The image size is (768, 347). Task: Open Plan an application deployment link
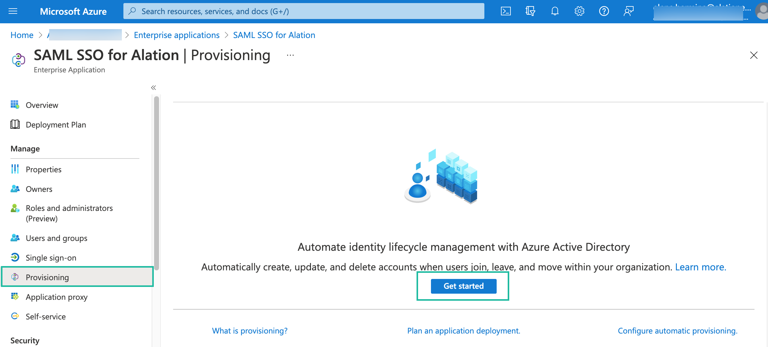tap(464, 331)
